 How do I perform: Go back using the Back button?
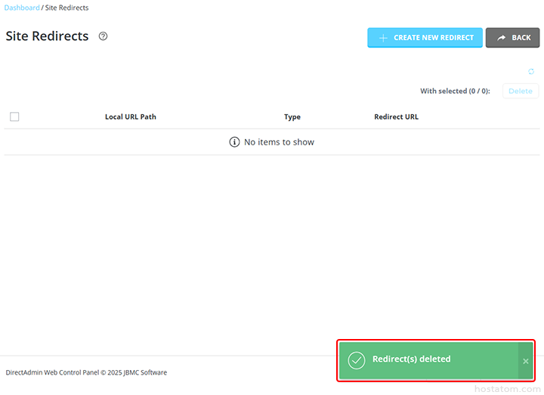[512, 38]
